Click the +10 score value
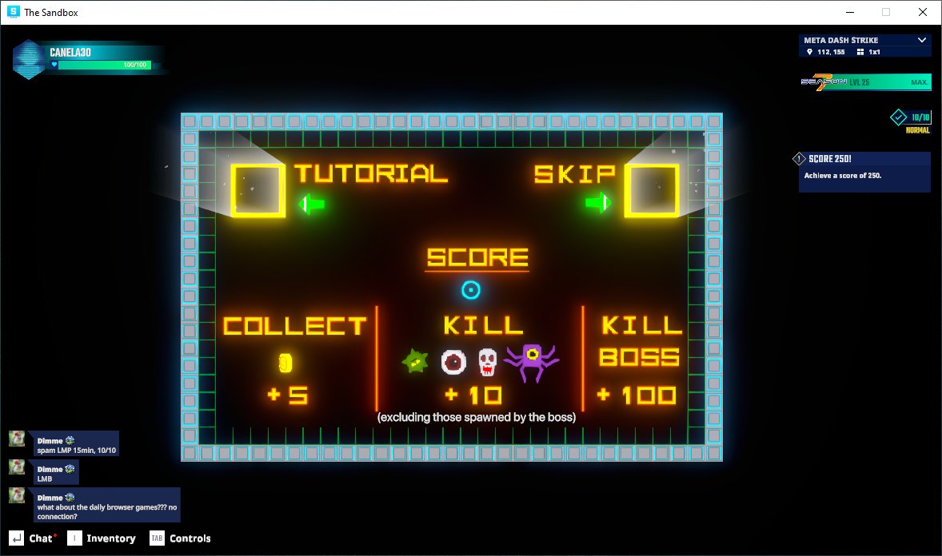 click(473, 395)
